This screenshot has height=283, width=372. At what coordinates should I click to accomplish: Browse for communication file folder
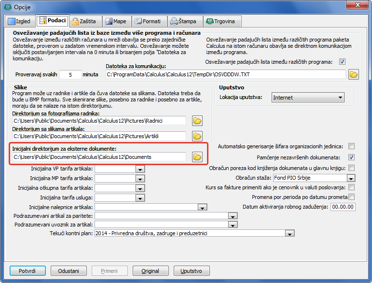click(354, 74)
